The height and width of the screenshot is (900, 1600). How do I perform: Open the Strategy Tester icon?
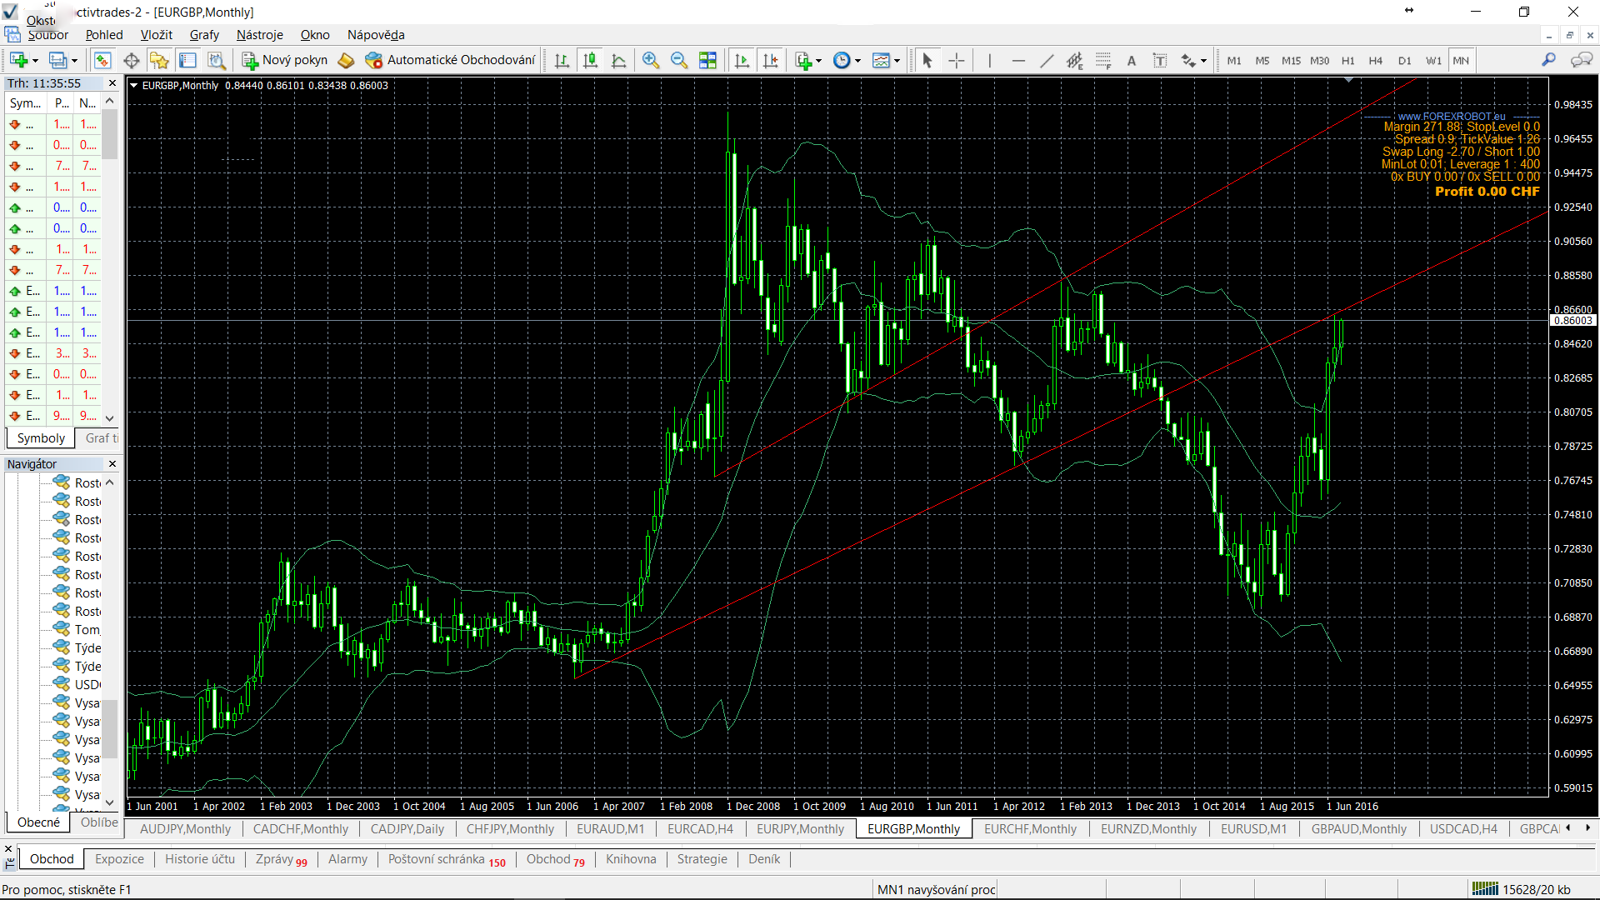coord(217,60)
